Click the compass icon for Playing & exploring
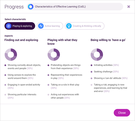This screenshot has height=121, width=135. (8, 26)
